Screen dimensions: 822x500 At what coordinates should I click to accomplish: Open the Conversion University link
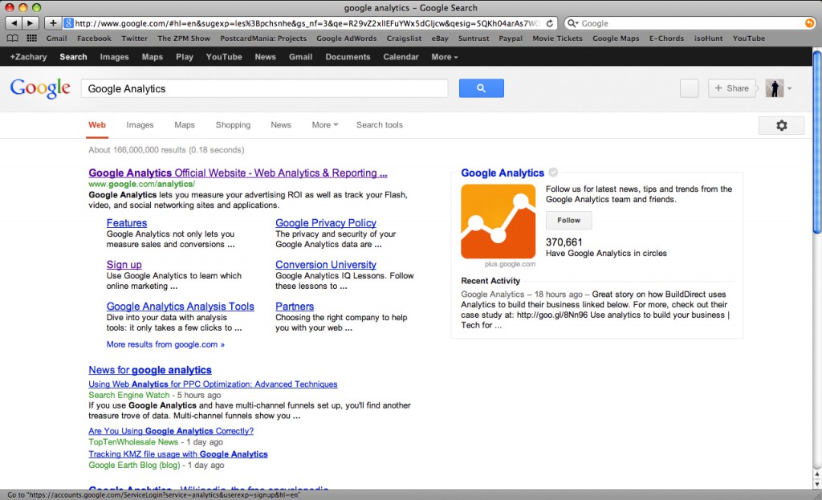[x=325, y=264]
